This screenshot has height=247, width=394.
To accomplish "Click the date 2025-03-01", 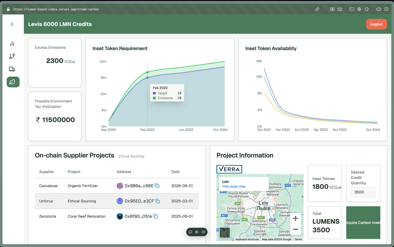I will coord(182,201).
